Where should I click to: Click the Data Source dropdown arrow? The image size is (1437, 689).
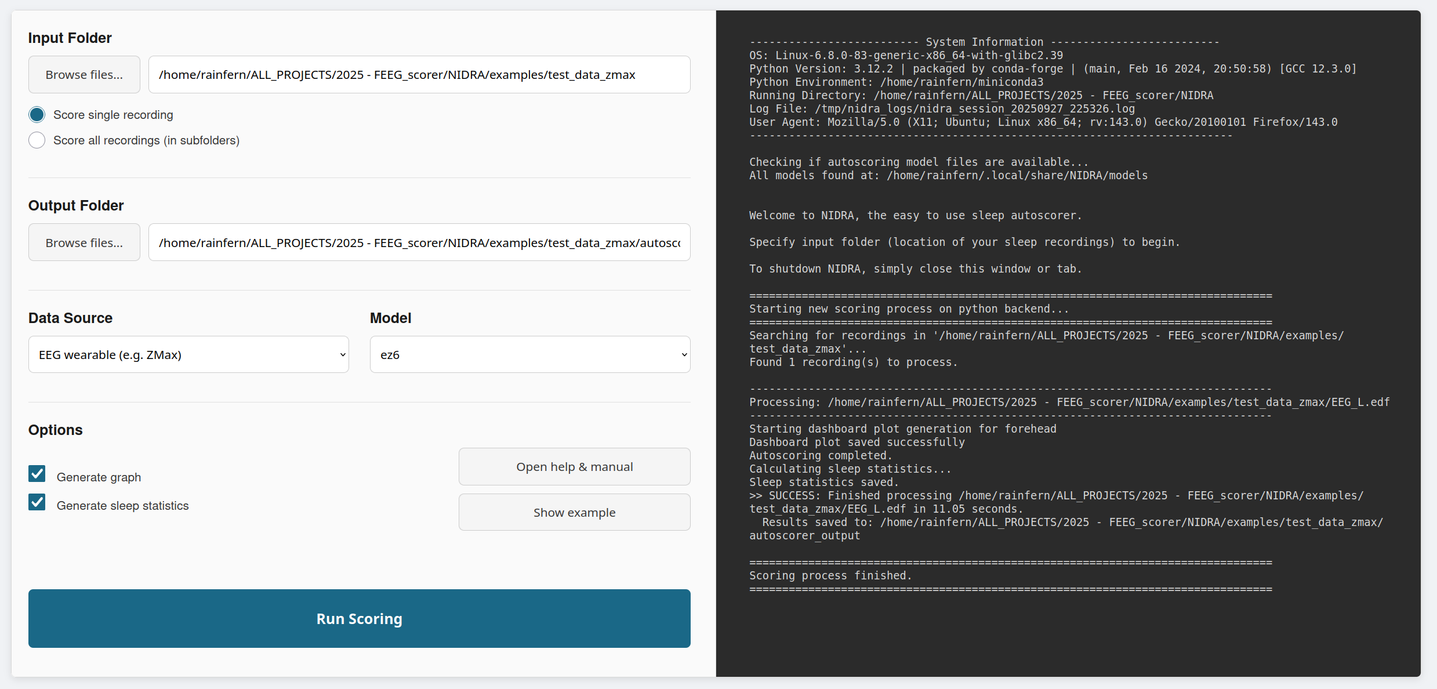(x=343, y=355)
